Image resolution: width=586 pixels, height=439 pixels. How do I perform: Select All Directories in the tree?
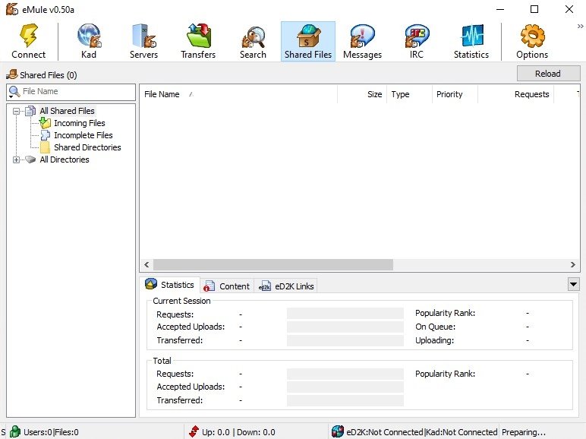(65, 159)
